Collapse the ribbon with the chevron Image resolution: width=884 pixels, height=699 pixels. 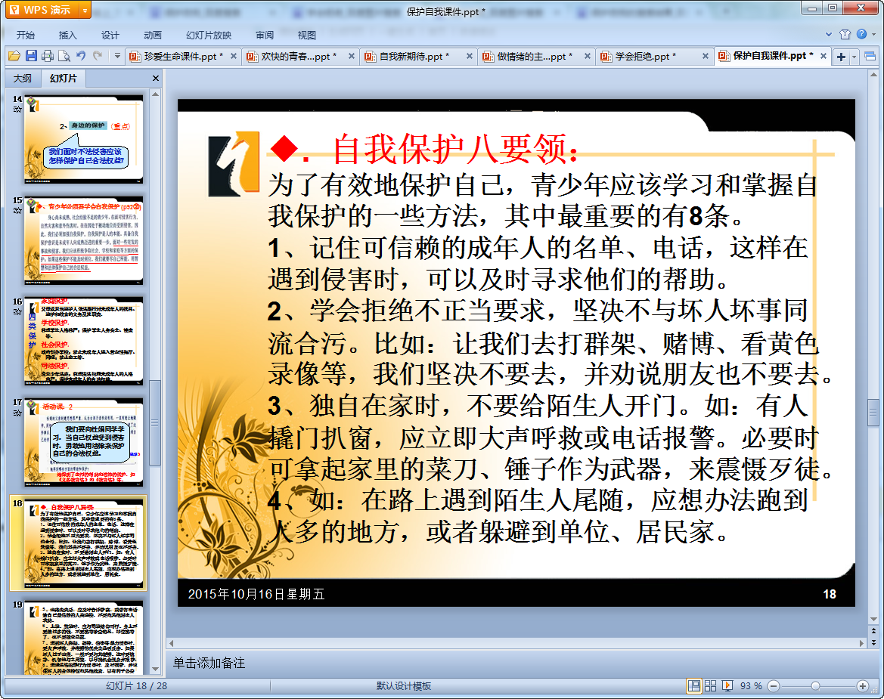[828, 34]
